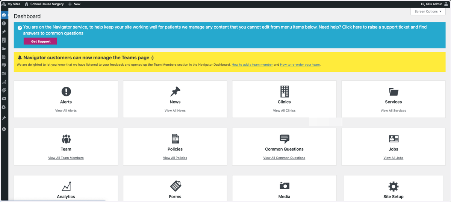Click the 'Common Questions' card title text

[x=285, y=149]
